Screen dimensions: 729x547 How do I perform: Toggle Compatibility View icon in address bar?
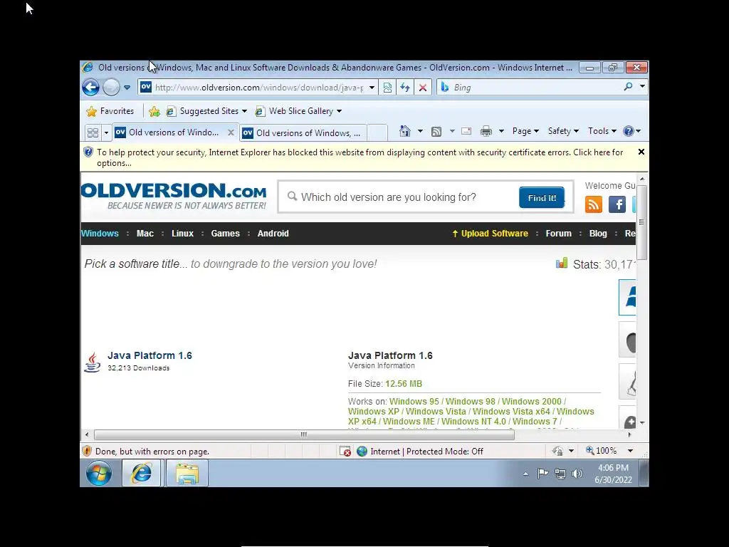387,88
